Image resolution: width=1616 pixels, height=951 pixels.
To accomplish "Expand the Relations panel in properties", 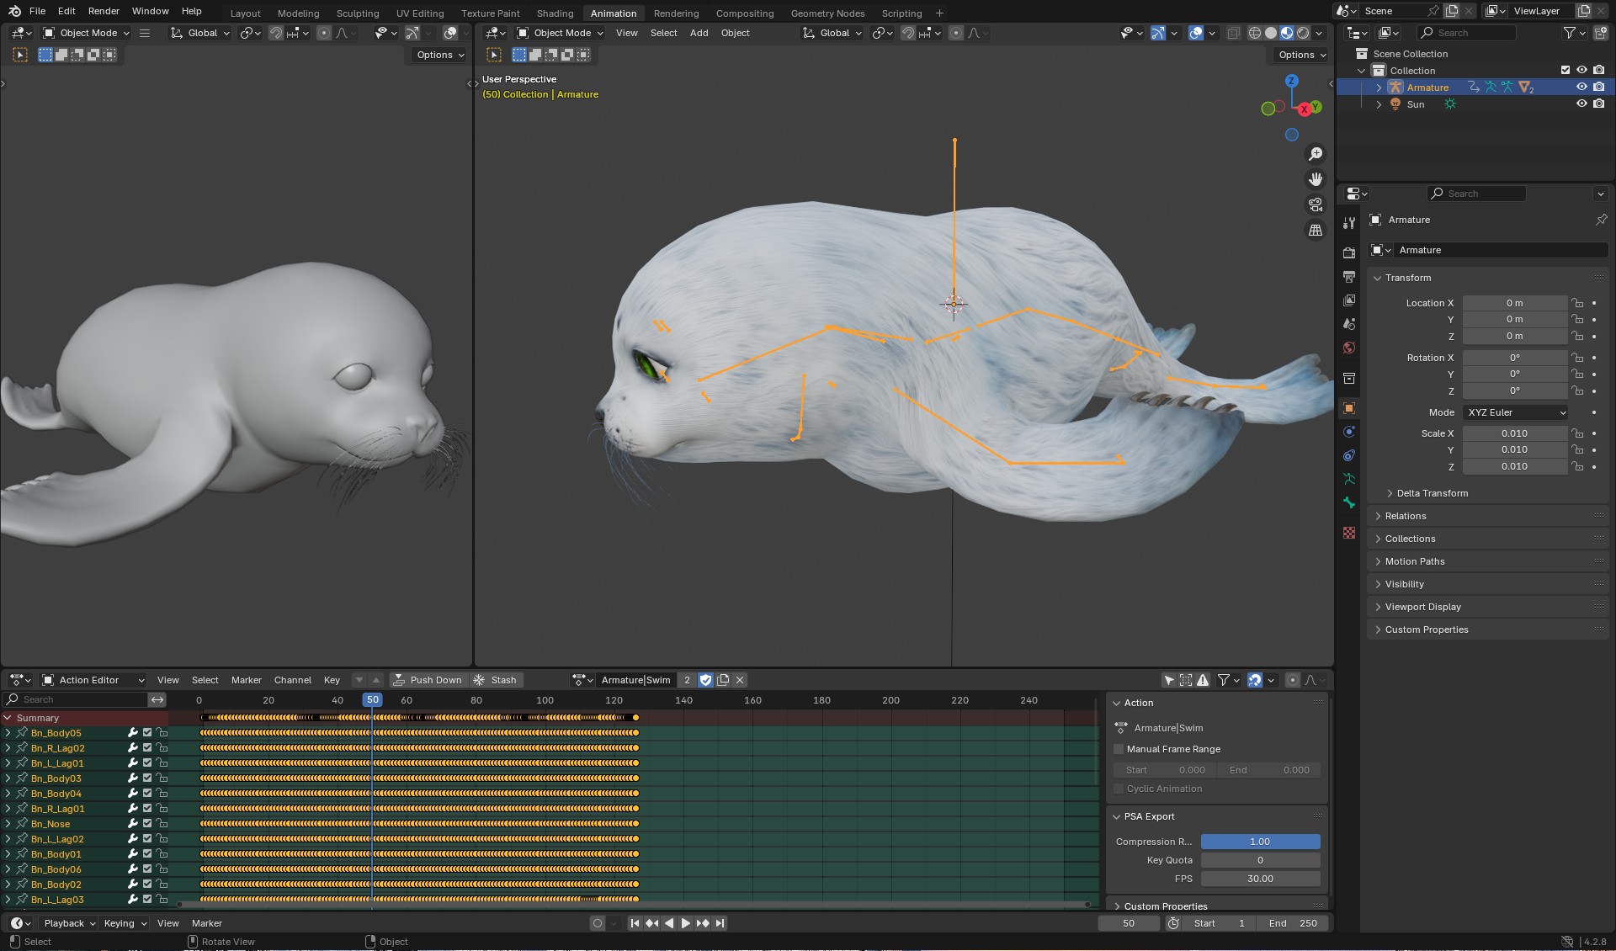I will click(1403, 515).
